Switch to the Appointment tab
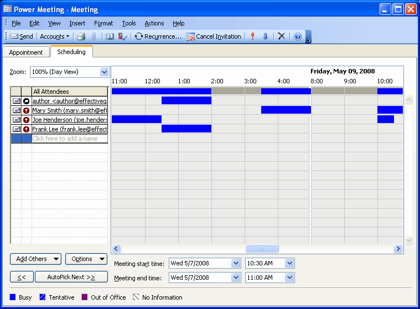Image resolution: width=420 pixels, height=309 pixels. coord(26,52)
